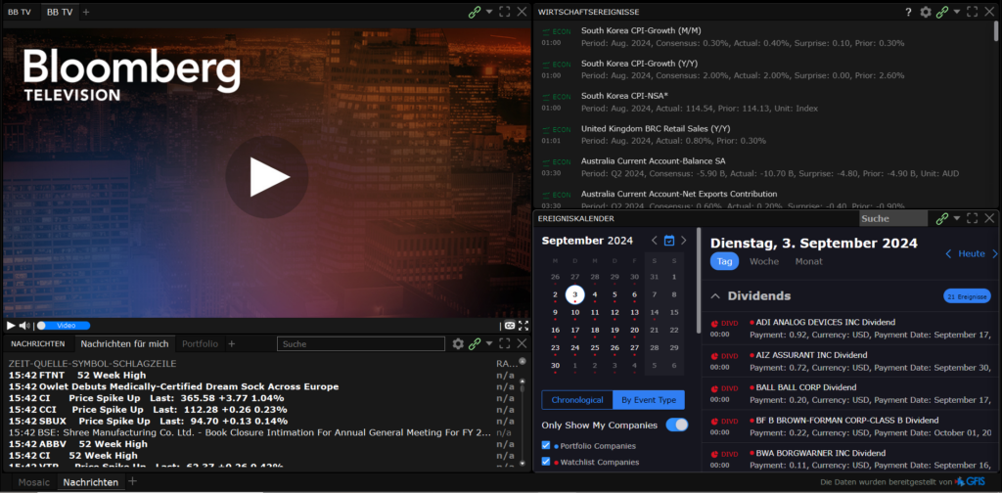Click the link icon in BB TV header
The width and height of the screenshot is (1002, 493).
[x=475, y=12]
